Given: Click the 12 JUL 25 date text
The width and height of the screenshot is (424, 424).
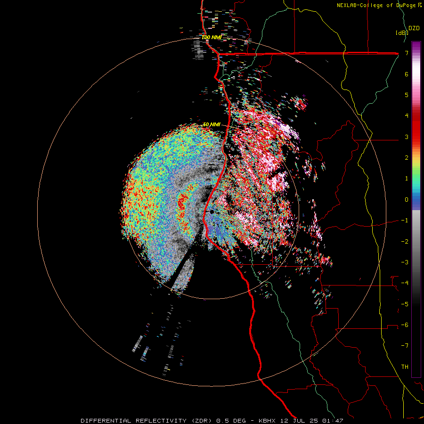Looking at the screenshot, I should pyautogui.click(x=298, y=421).
